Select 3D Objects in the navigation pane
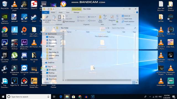Viewport: 177px width, 99px height. [51, 70]
